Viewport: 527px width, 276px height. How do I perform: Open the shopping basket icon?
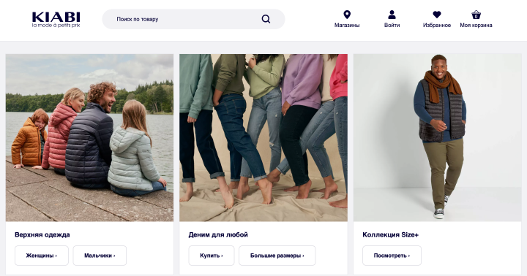476,15
